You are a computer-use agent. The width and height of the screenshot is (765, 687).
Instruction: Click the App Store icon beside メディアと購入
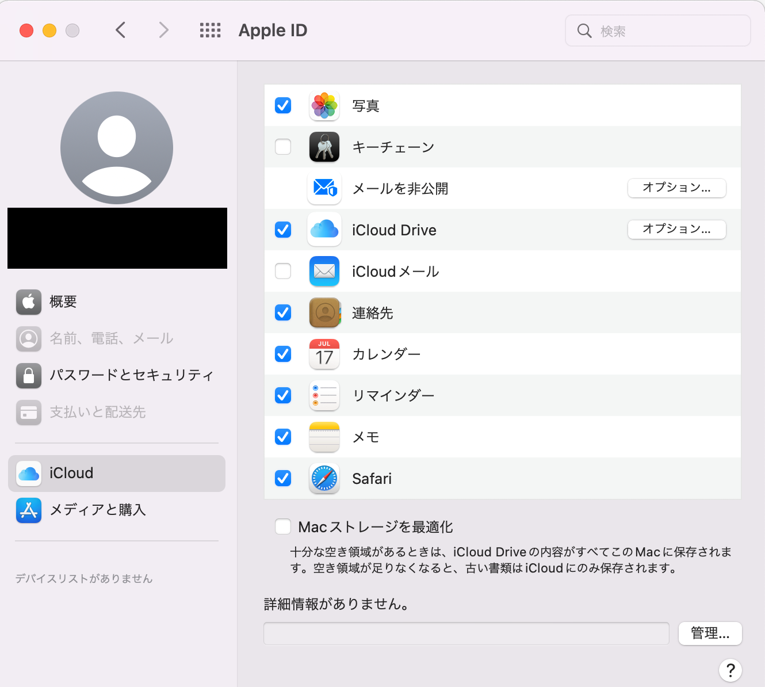tap(29, 510)
